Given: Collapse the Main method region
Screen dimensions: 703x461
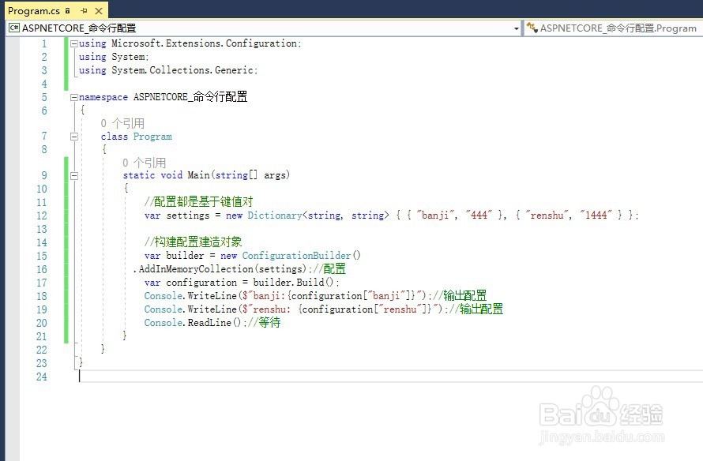Looking at the screenshot, I should point(73,175).
